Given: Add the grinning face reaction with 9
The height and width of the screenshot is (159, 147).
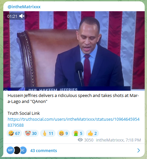Looking at the screenshot, I should pyautogui.click(x=63, y=133).
